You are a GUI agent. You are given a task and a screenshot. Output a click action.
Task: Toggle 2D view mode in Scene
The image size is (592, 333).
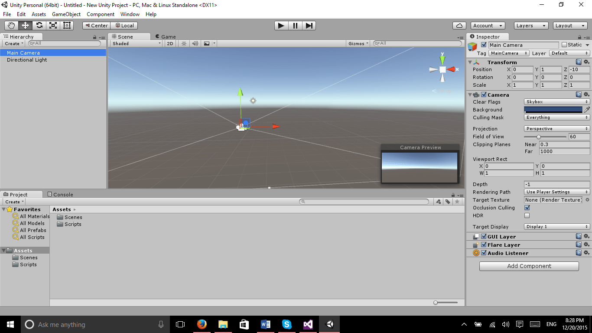(x=170, y=43)
